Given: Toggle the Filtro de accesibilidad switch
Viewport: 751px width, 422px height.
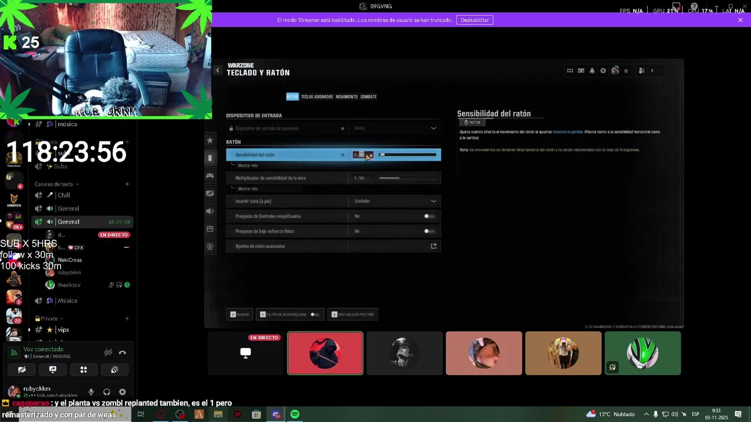Looking at the screenshot, I should click(x=314, y=315).
